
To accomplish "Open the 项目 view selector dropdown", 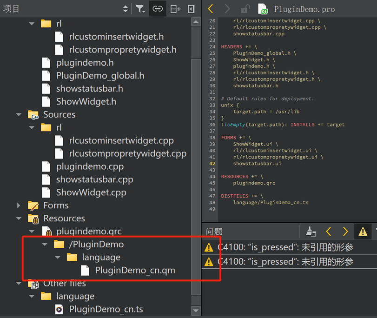I will point(126,9).
